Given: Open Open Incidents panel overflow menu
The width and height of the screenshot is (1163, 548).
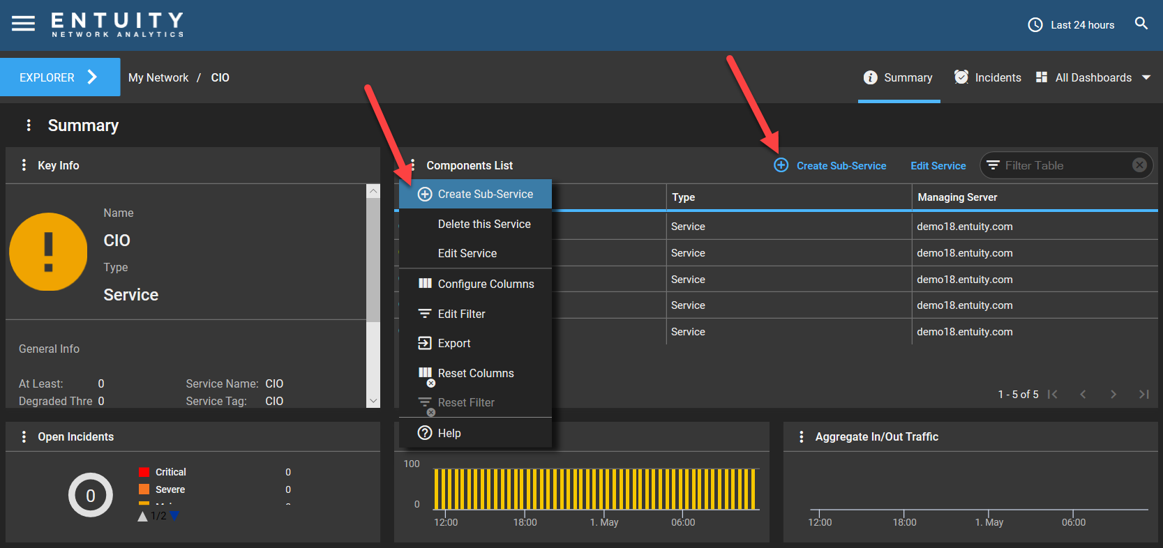Looking at the screenshot, I should (x=24, y=436).
